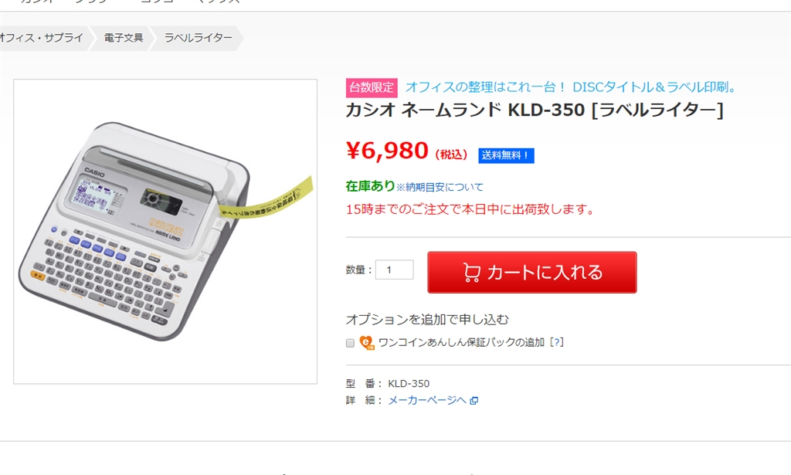
Task: Click the カシオ ネームランド KLD-350 product title
Action: [x=535, y=110]
